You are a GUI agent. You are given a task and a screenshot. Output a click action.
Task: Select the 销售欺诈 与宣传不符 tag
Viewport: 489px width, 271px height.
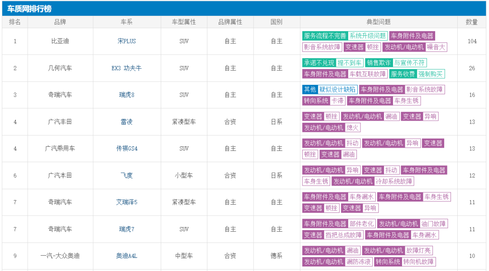(396, 63)
